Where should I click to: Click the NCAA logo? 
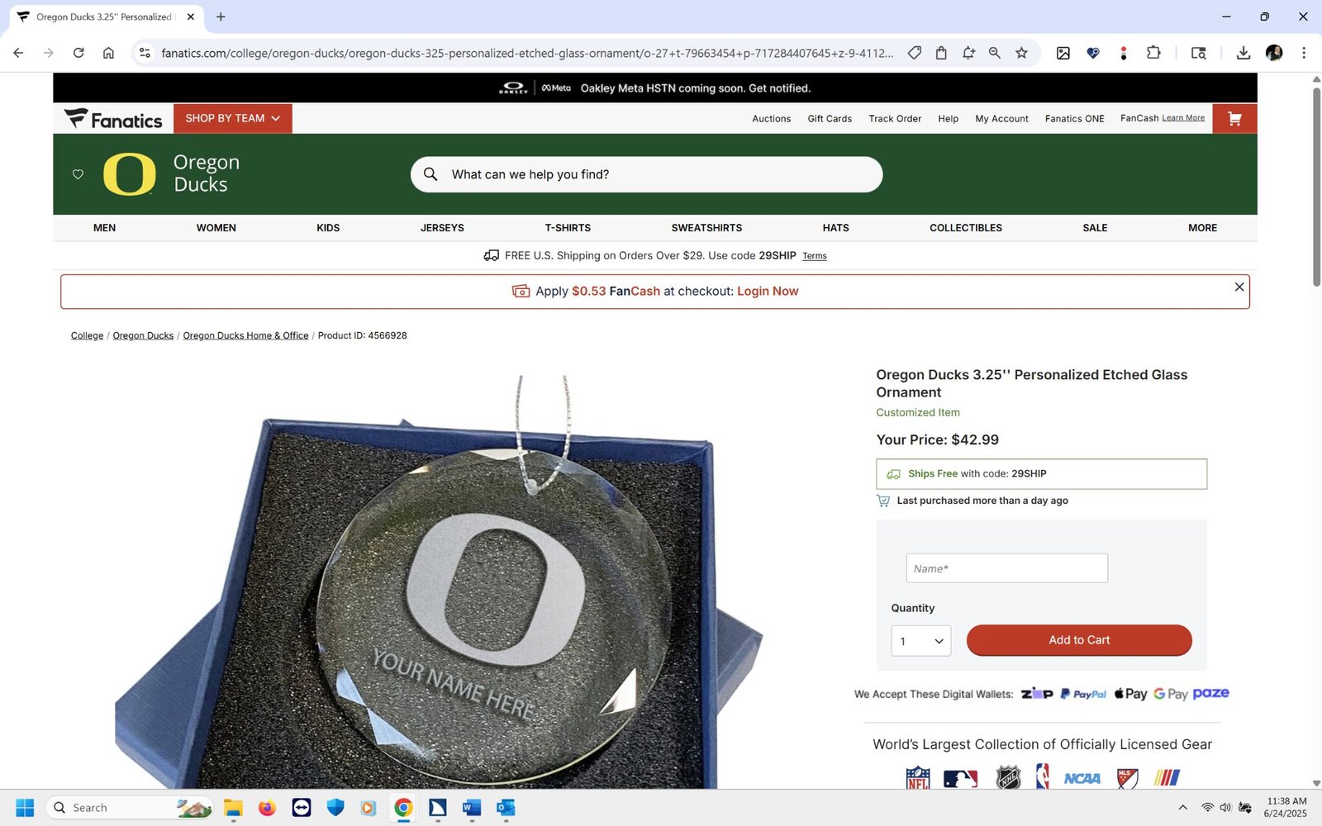(x=1082, y=778)
